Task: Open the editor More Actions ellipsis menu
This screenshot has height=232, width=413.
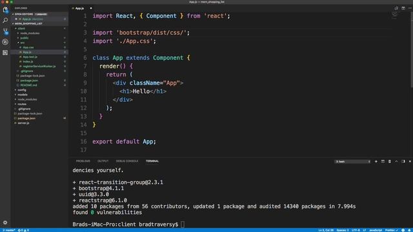Action: pos(410,8)
